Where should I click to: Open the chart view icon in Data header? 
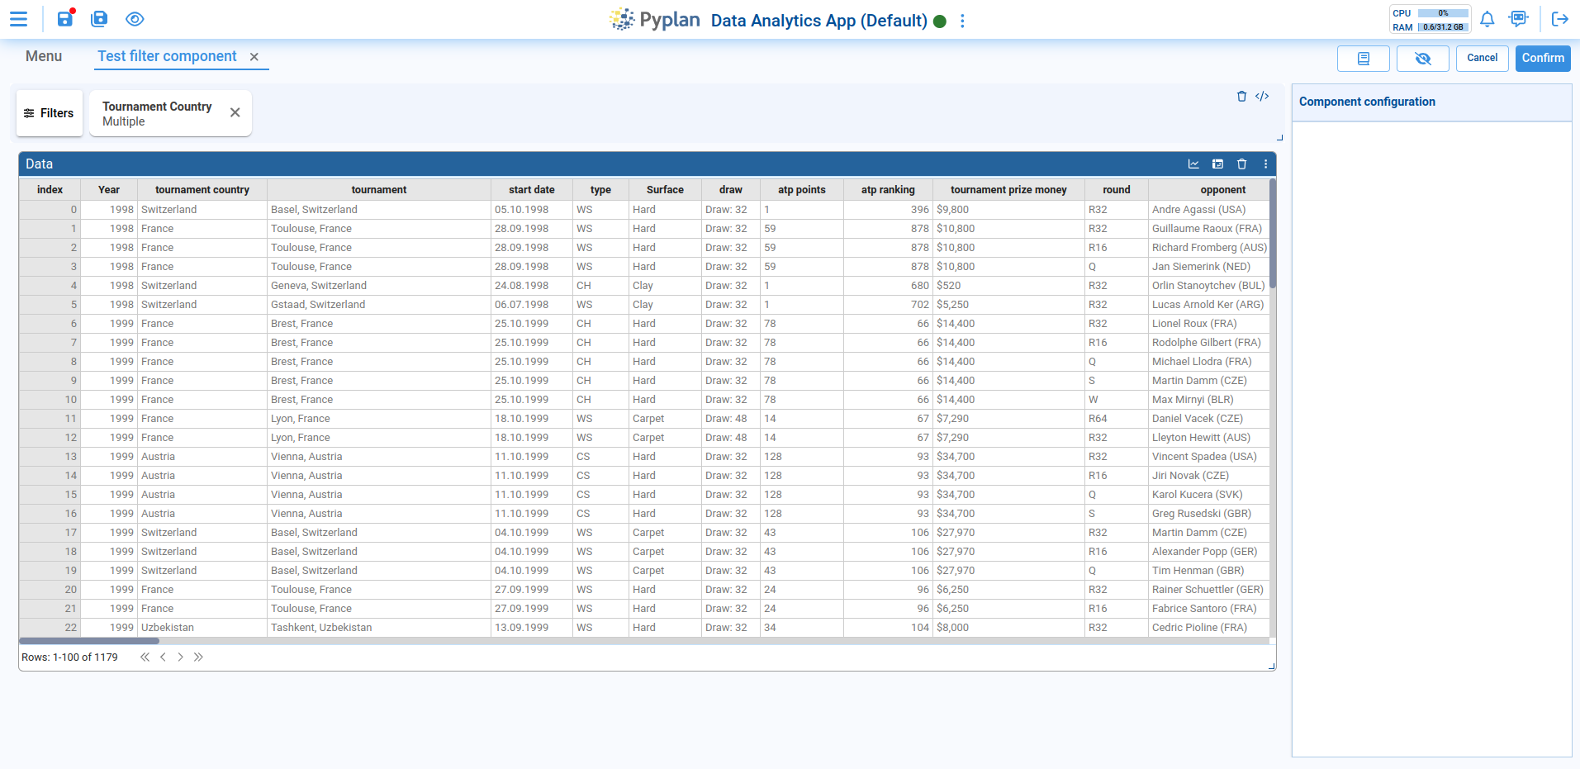pyautogui.click(x=1193, y=164)
